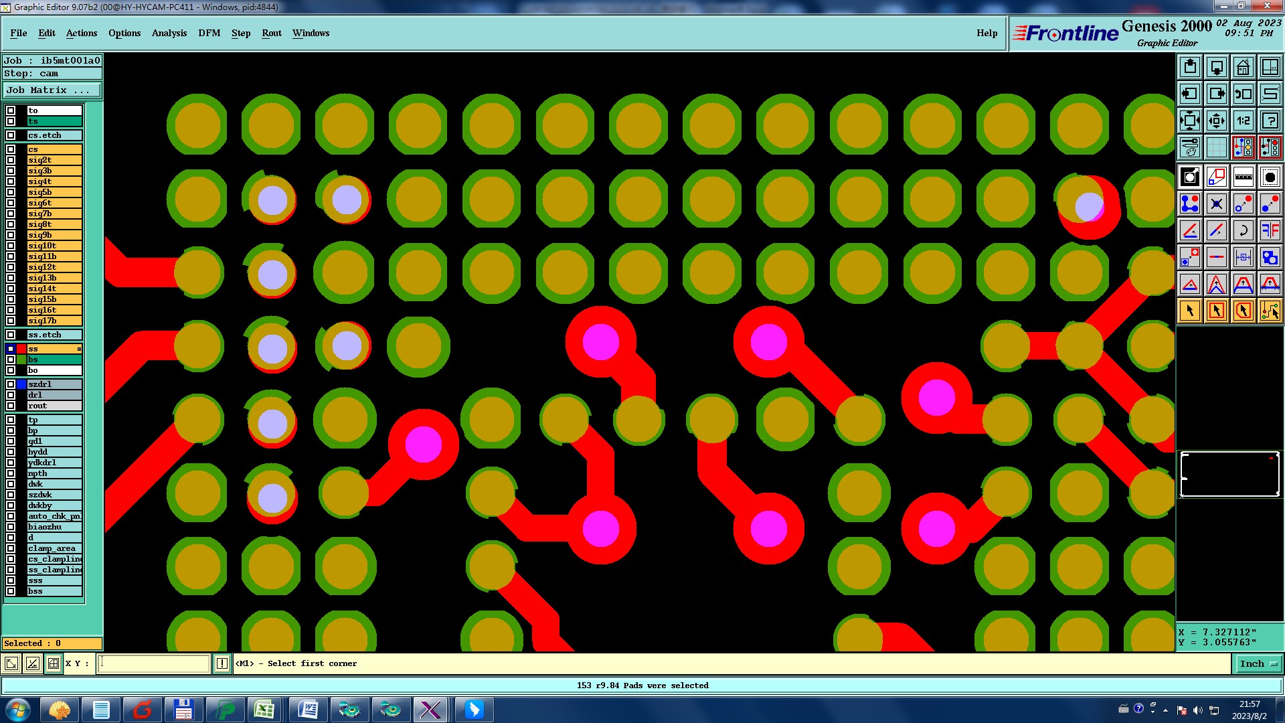This screenshot has height=723, width=1285.
Task: Open the Inch units dropdown
Action: [x=1258, y=663]
